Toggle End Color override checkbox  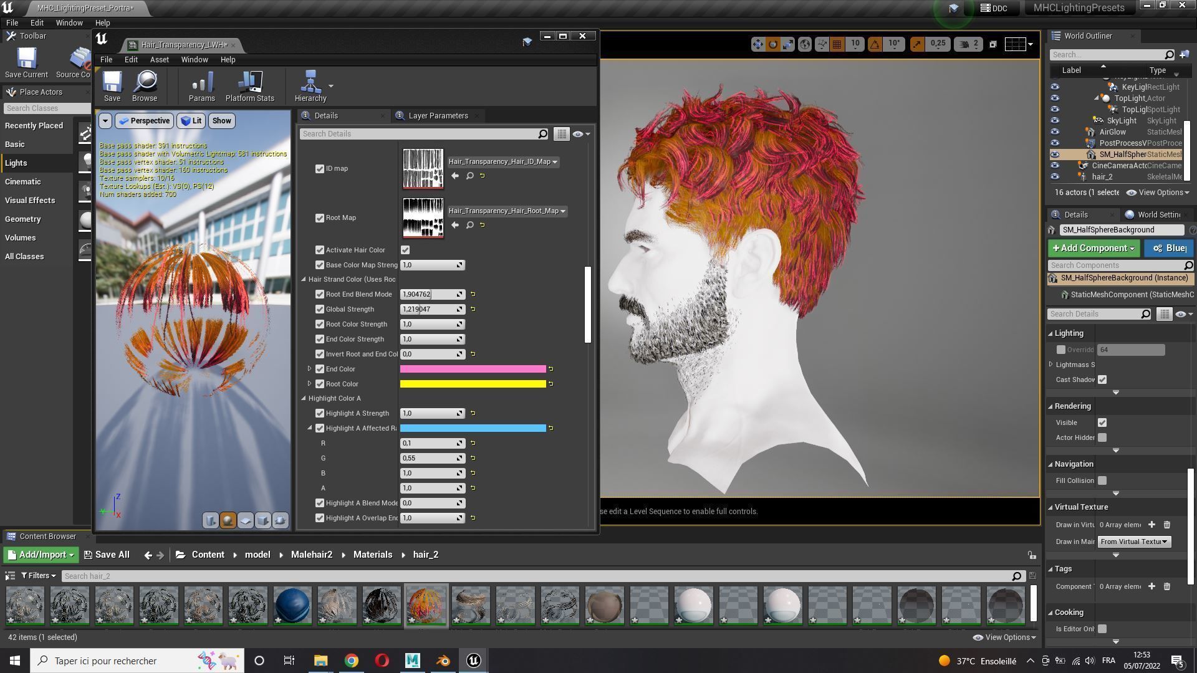coord(320,369)
